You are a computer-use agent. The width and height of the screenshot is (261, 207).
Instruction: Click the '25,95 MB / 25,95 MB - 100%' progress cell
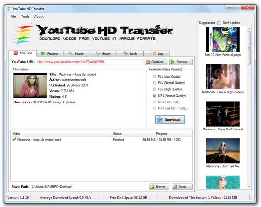[x=162, y=140]
